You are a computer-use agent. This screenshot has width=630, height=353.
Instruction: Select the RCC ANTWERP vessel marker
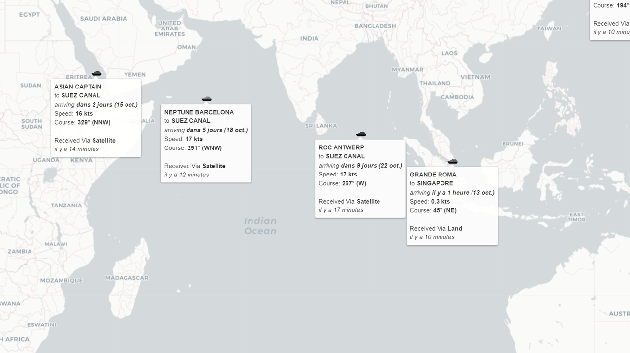click(361, 134)
